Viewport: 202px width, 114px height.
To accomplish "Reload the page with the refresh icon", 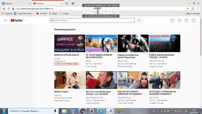I will [9, 9].
